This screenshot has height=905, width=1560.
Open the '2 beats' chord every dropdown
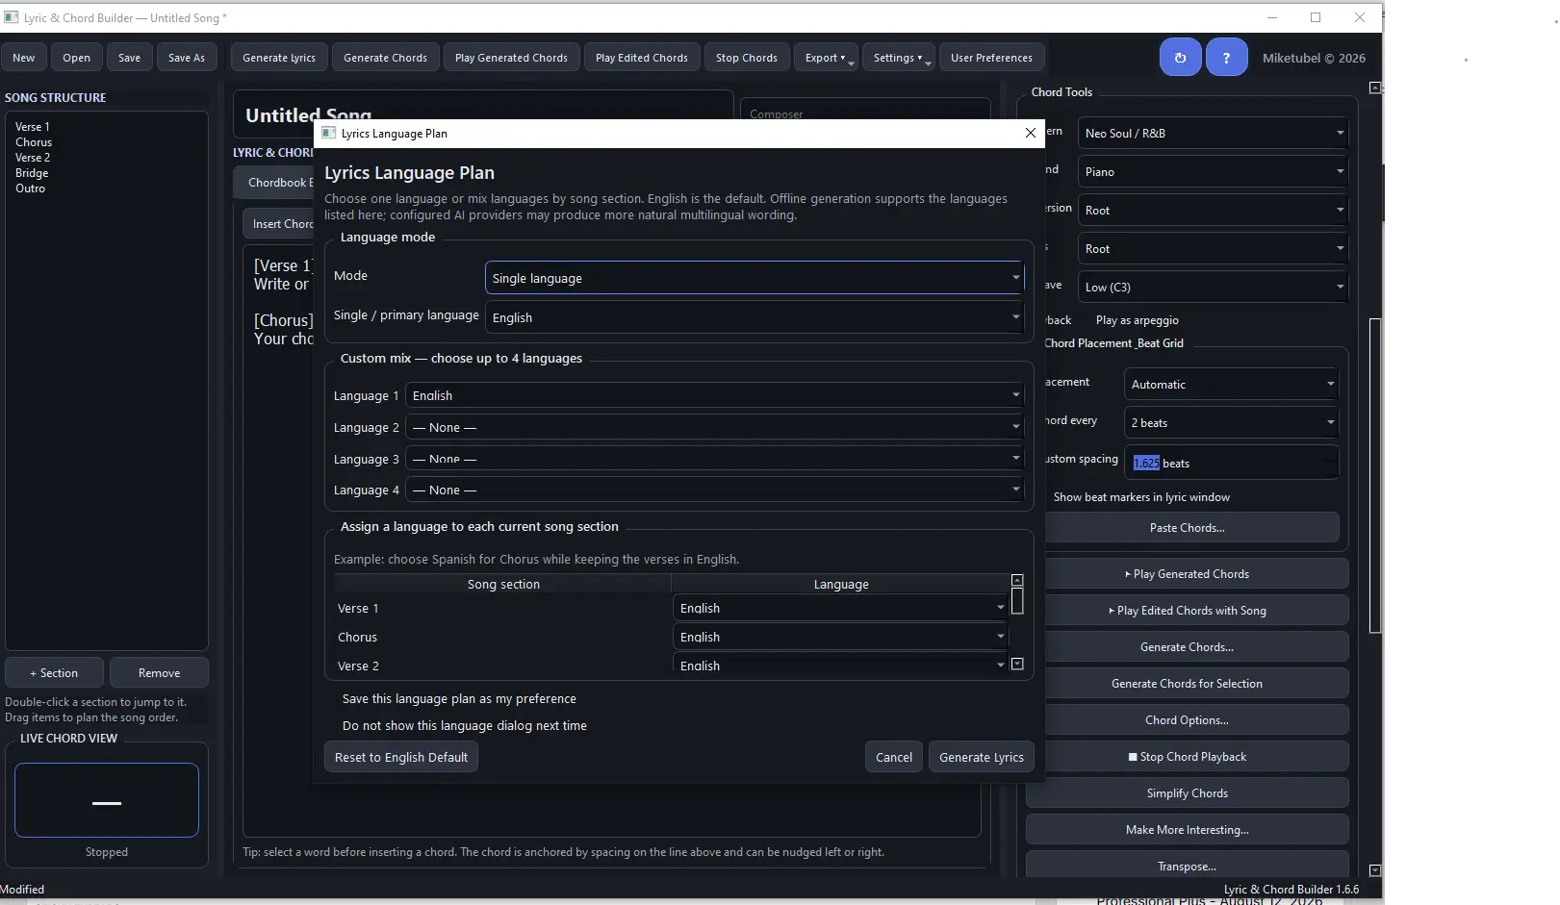1231,422
